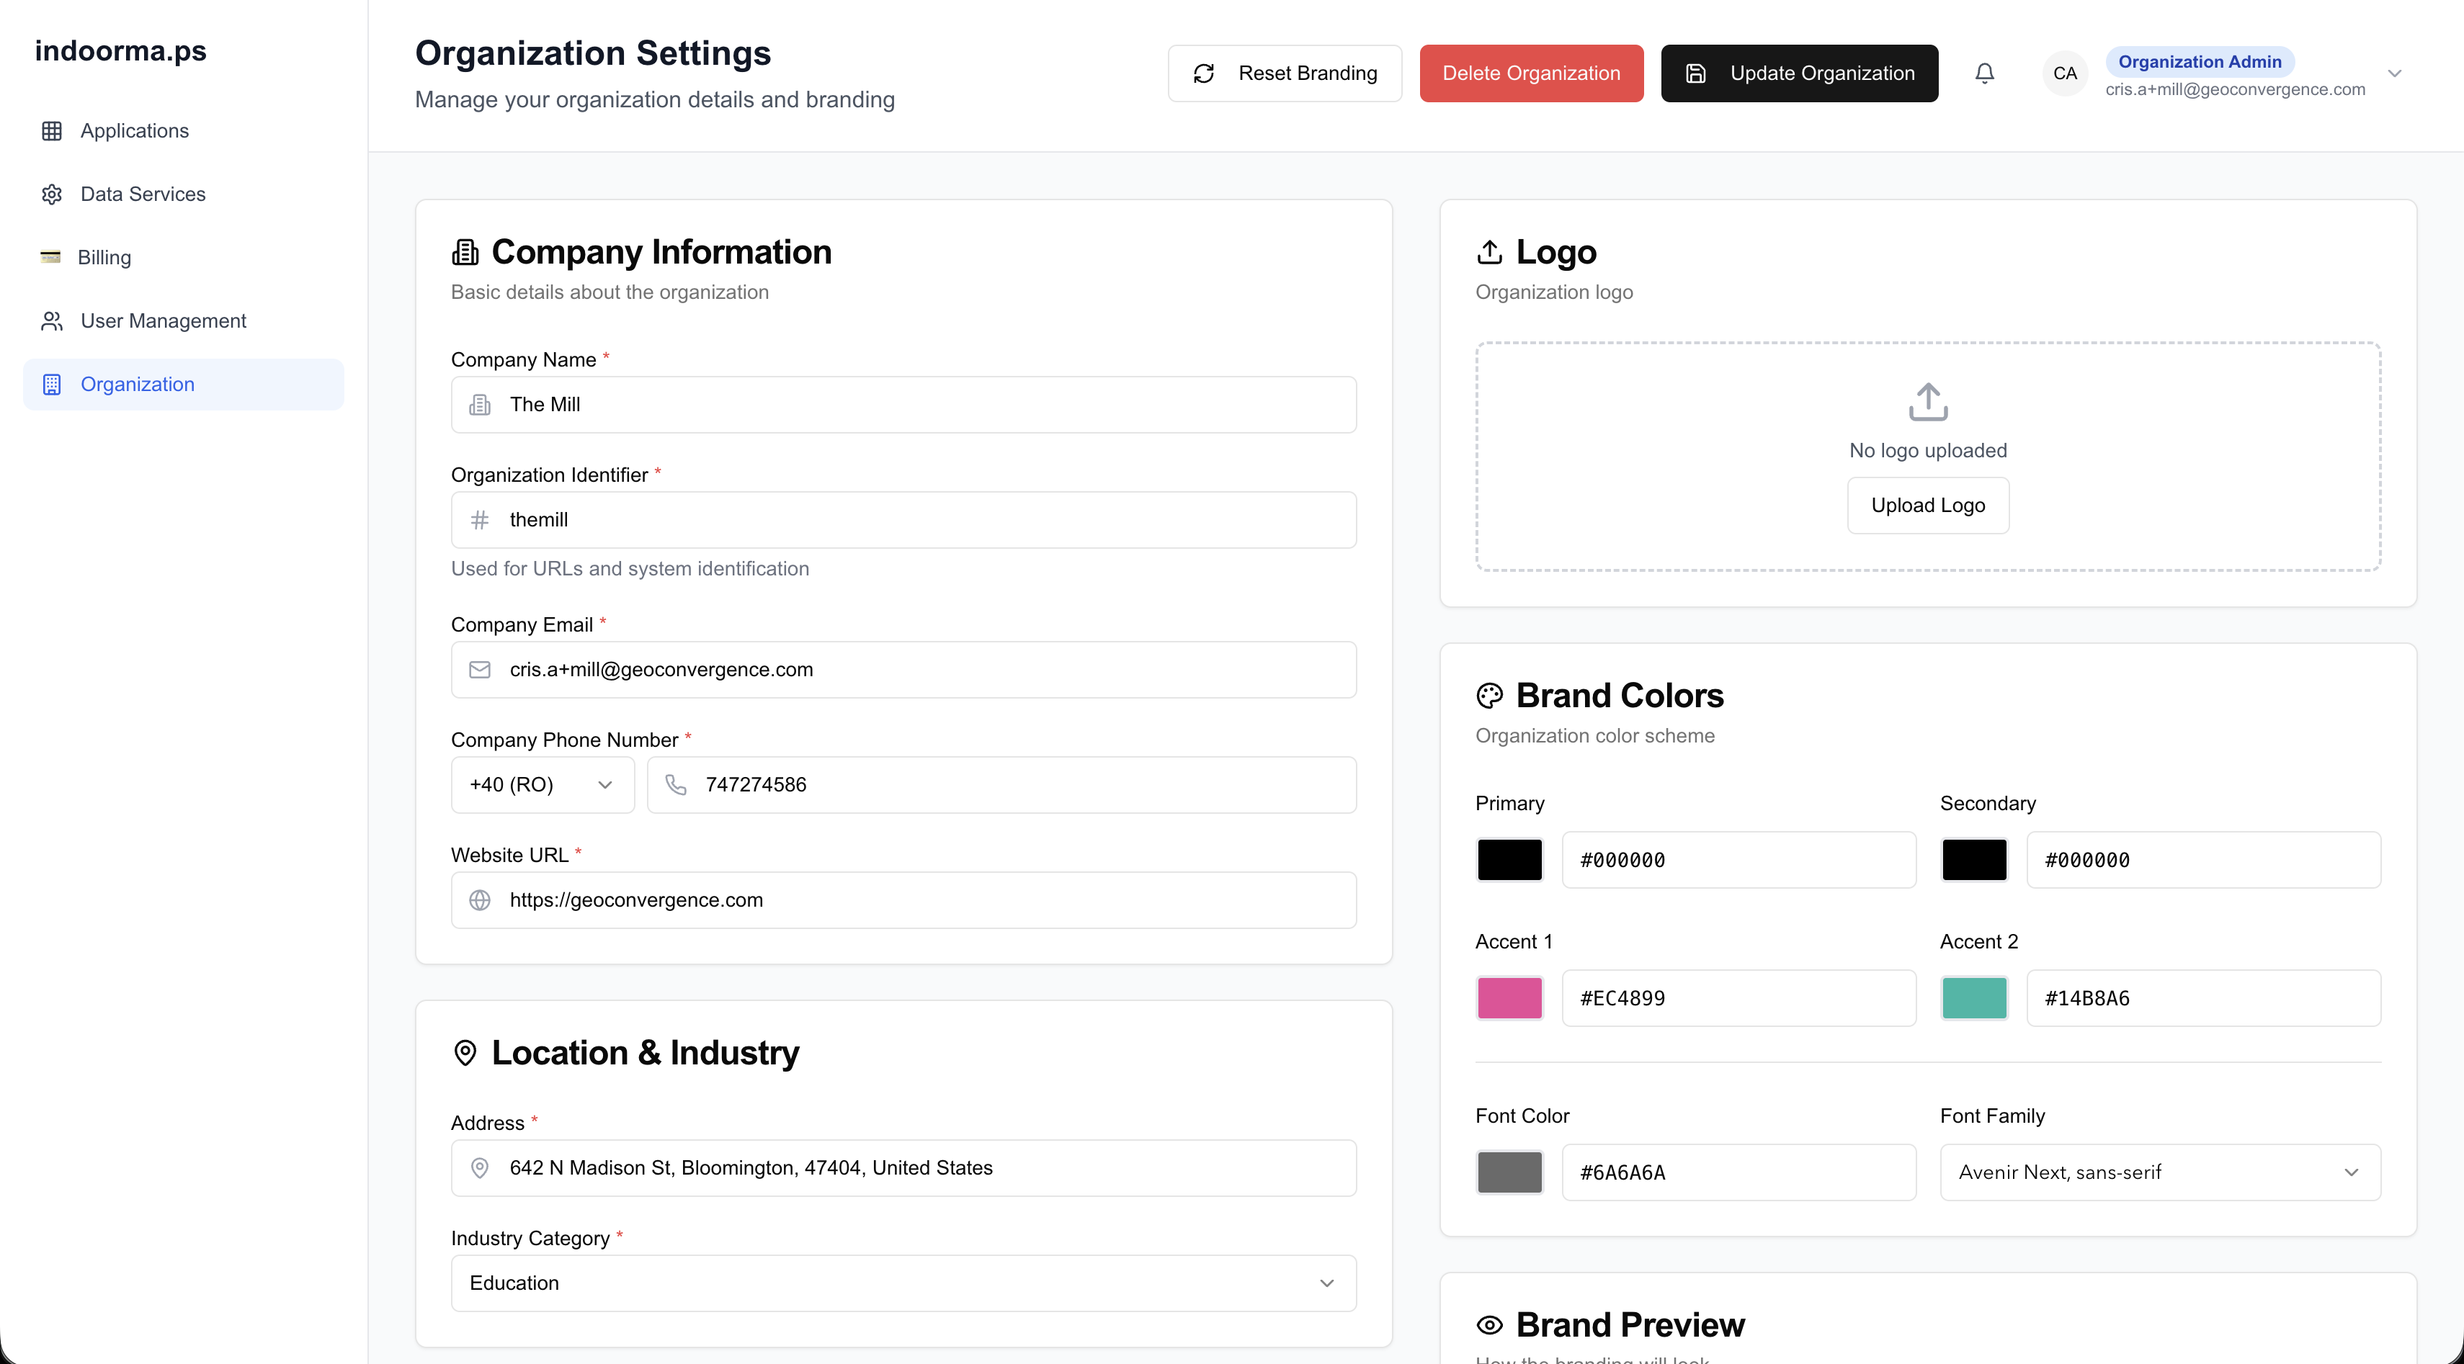Click the Organization Admin role badge
The image size is (2464, 1364).
click(x=2199, y=62)
